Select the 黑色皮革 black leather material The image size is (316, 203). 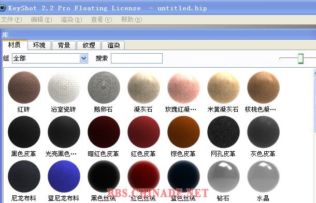click(24, 132)
